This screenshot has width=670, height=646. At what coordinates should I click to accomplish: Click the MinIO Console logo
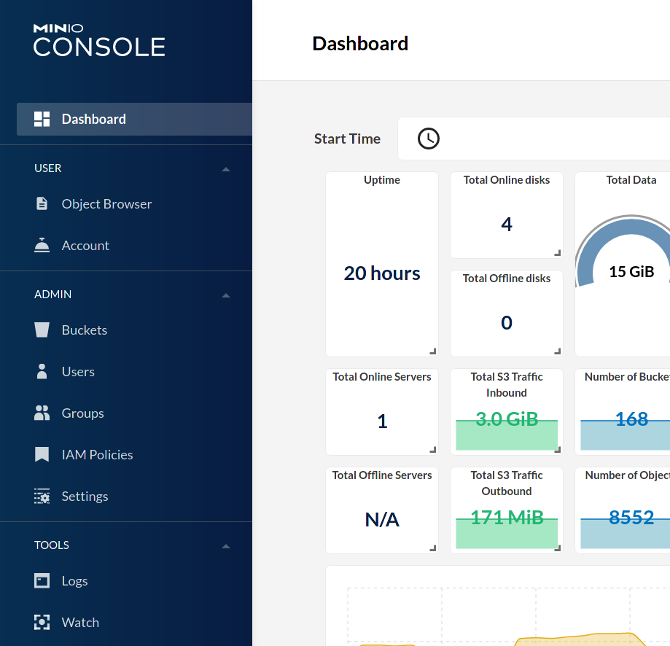tap(99, 40)
